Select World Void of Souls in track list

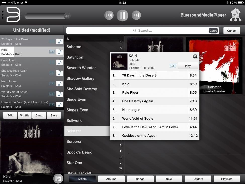pyautogui.click(x=155, y=118)
